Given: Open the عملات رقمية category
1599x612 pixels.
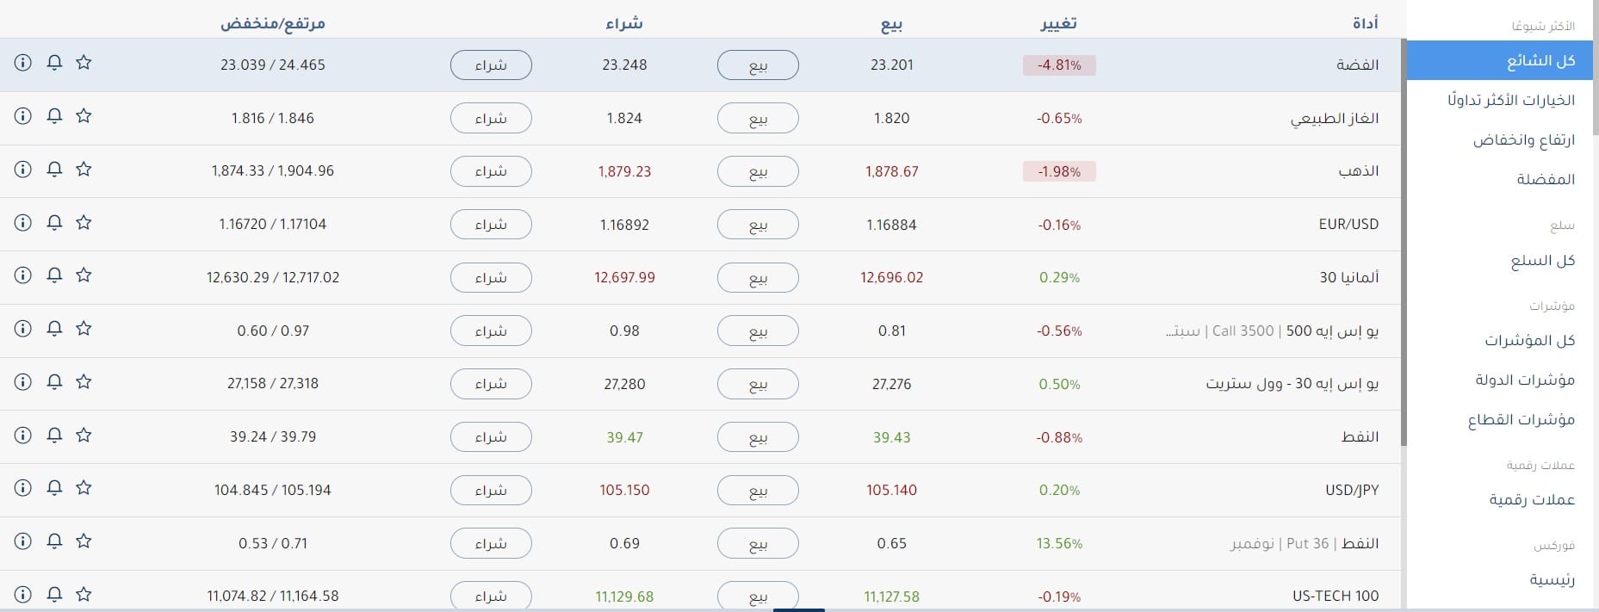Looking at the screenshot, I should click(x=1532, y=499).
